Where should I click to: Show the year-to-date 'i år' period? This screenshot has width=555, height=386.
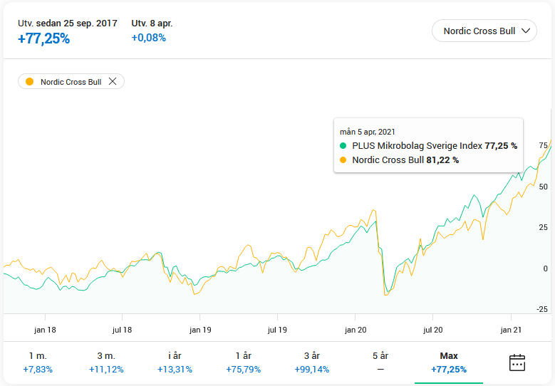pos(172,362)
